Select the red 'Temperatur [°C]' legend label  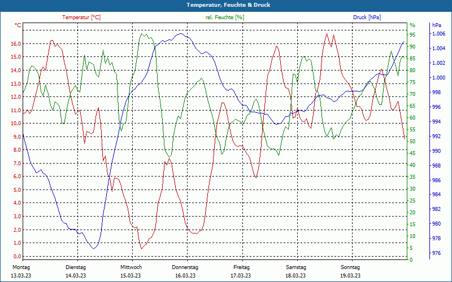[x=81, y=17]
